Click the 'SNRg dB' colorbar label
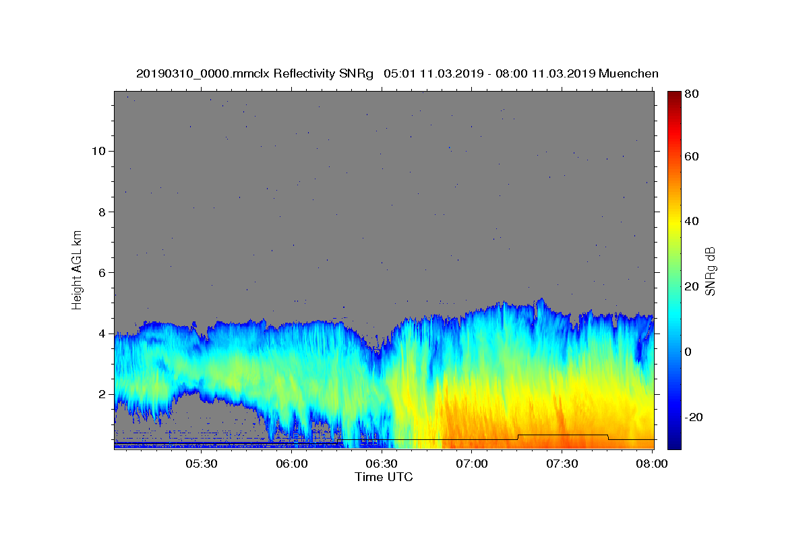The width and height of the screenshot is (809, 539). pos(710,271)
